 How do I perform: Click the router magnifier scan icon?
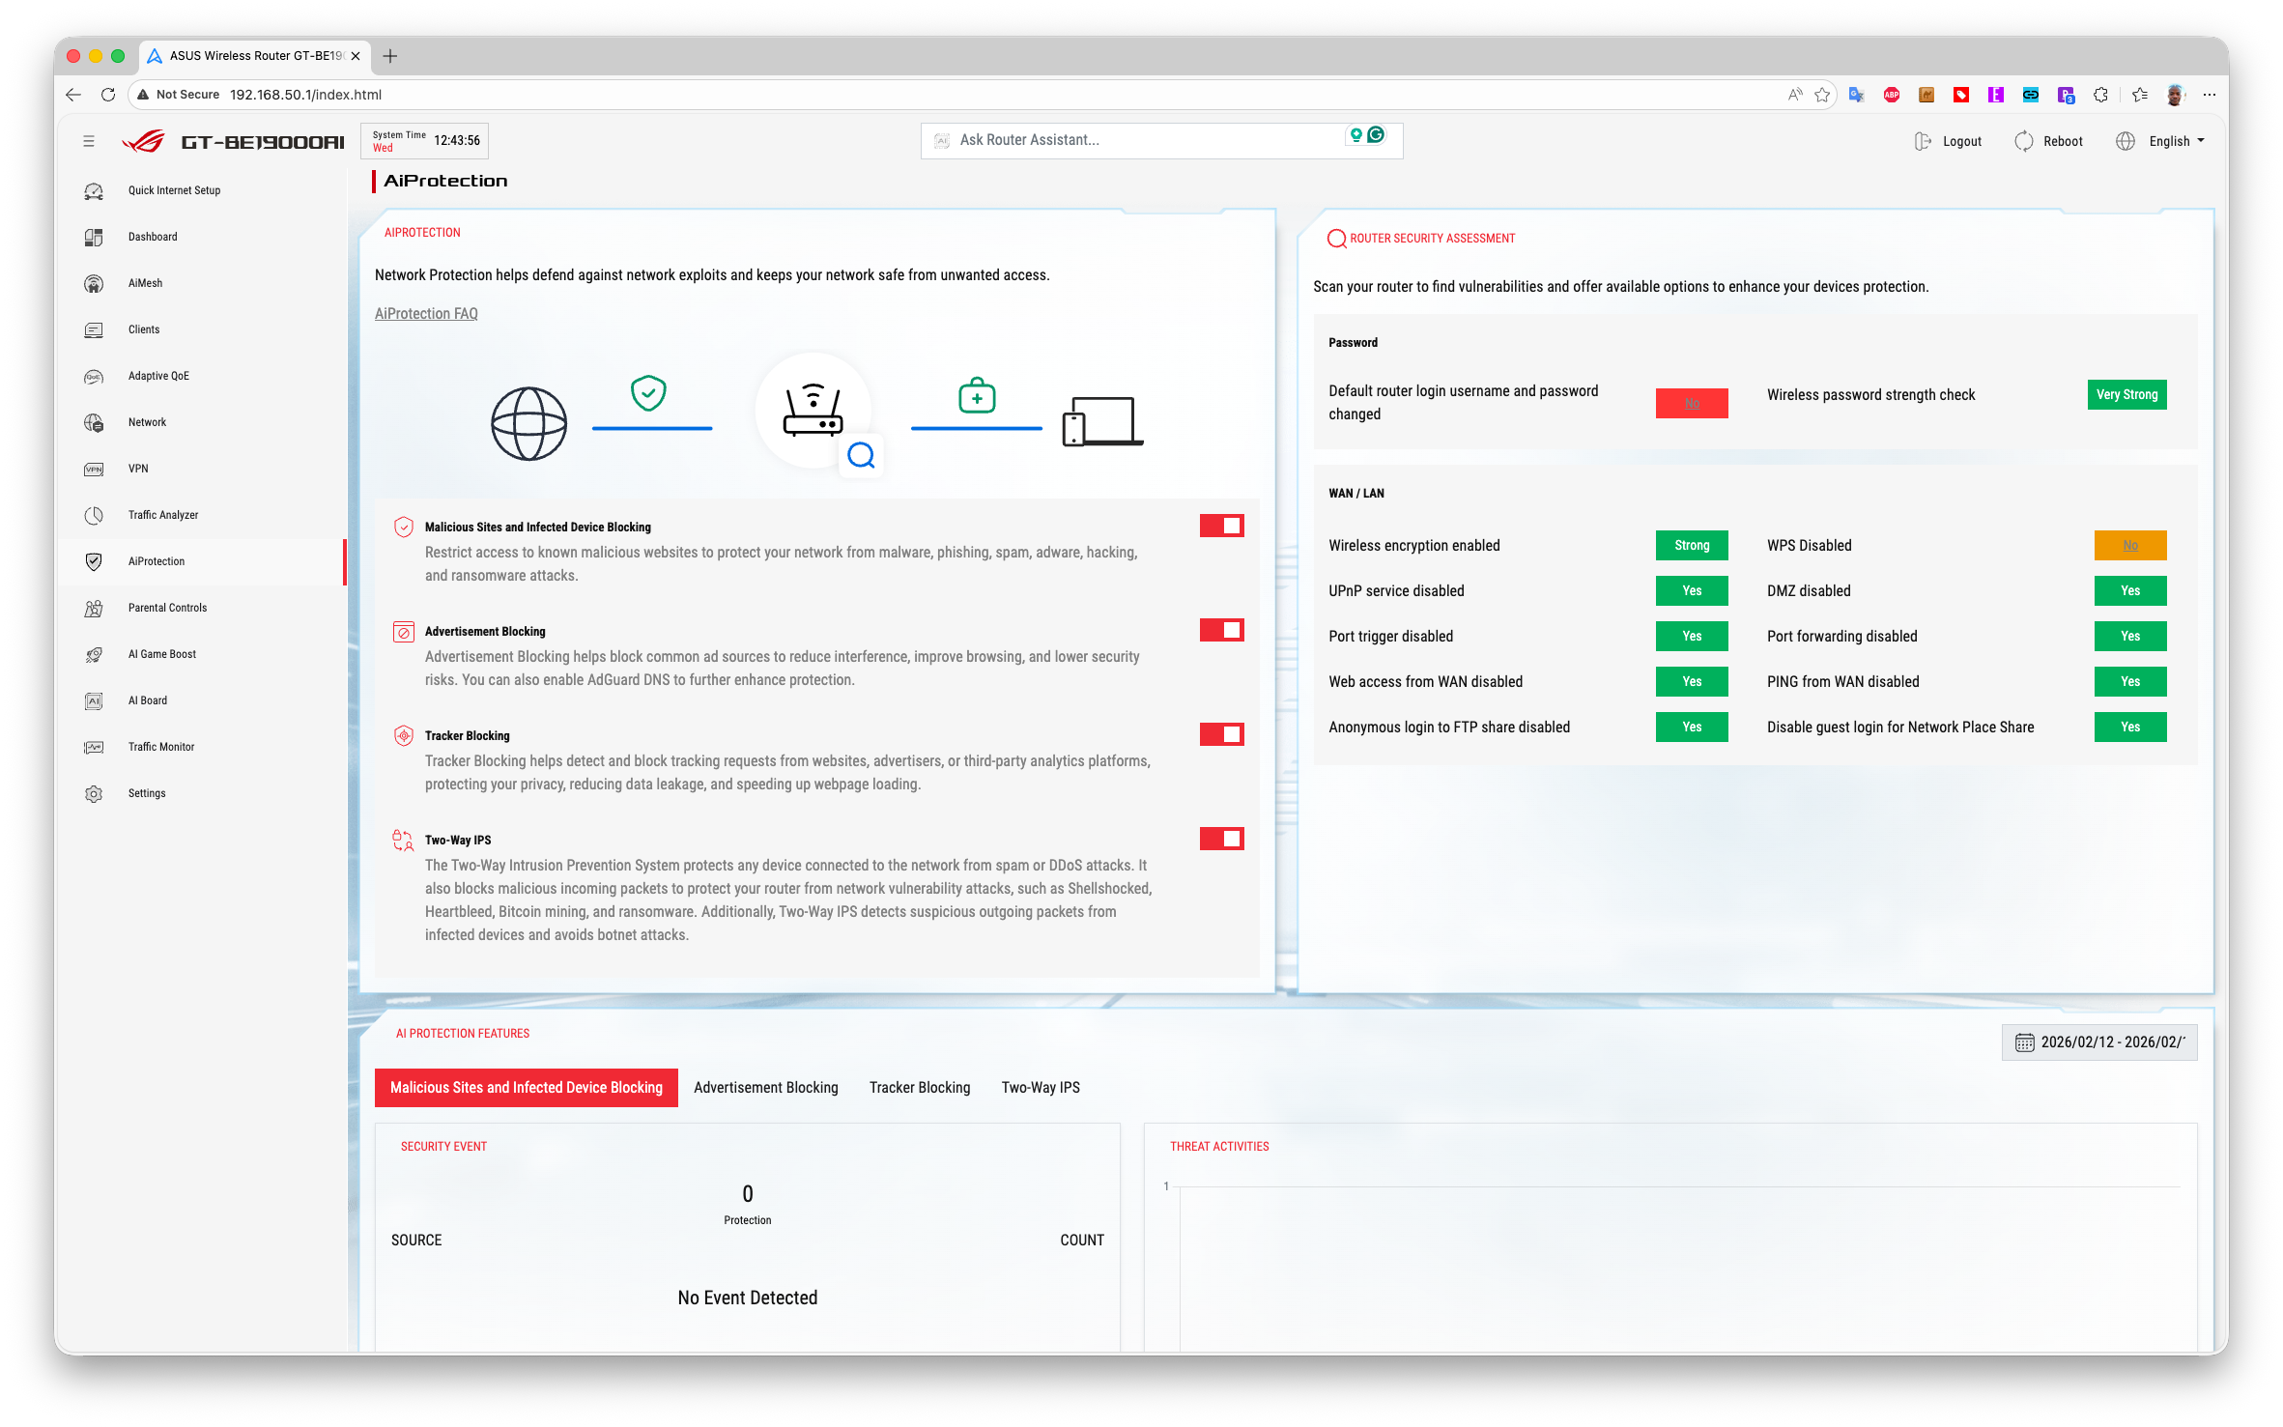click(x=861, y=455)
